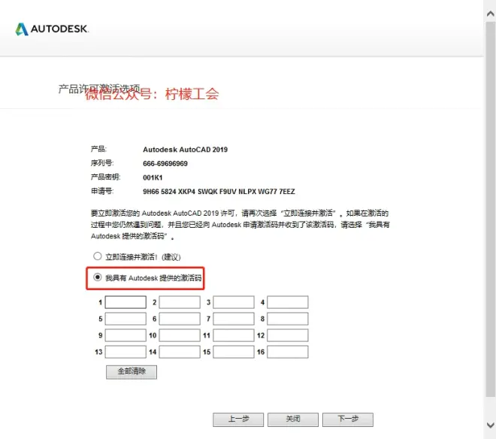496x439 pixels.
Task: Click the scrollbar up arrow
Action: [490, 14]
